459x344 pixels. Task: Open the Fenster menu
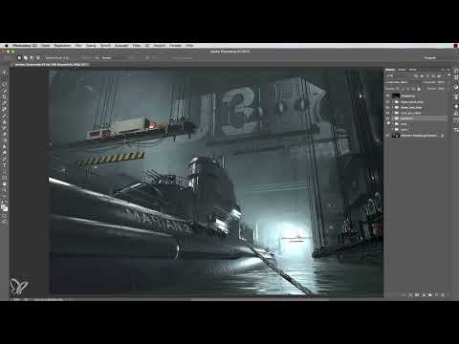click(x=176, y=46)
